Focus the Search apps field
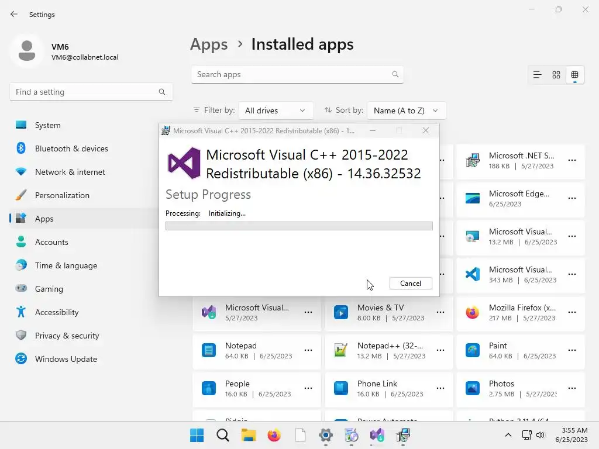Screen dimensions: 599x449 pyautogui.click(x=297, y=74)
